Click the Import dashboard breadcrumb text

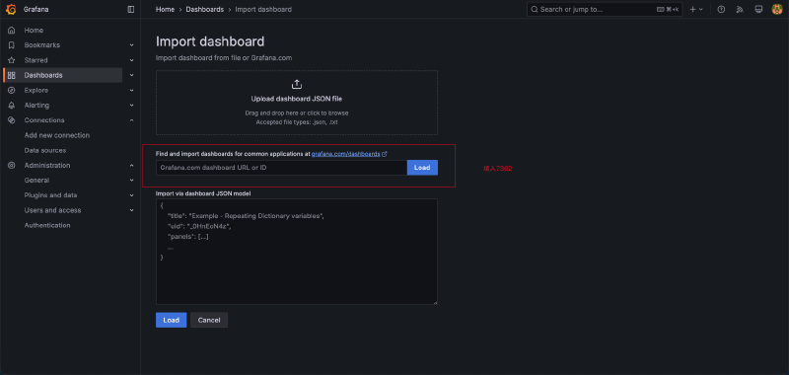click(263, 9)
